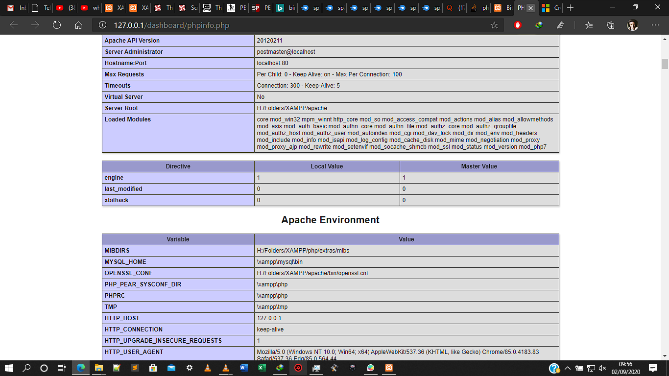Add this page to favorites
Viewport: 669px width, 376px height.
[x=494, y=25]
